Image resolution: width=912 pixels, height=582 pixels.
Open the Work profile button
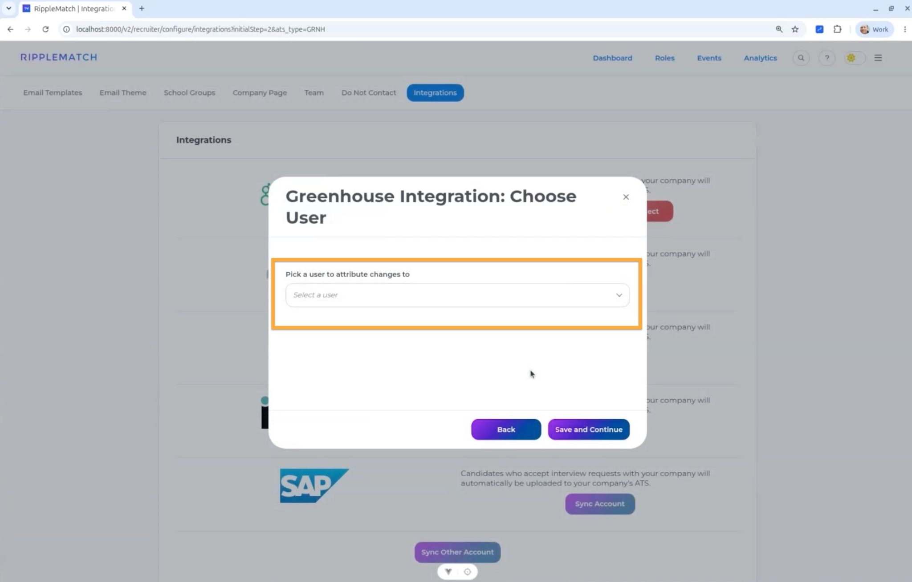[x=874, y=29]
